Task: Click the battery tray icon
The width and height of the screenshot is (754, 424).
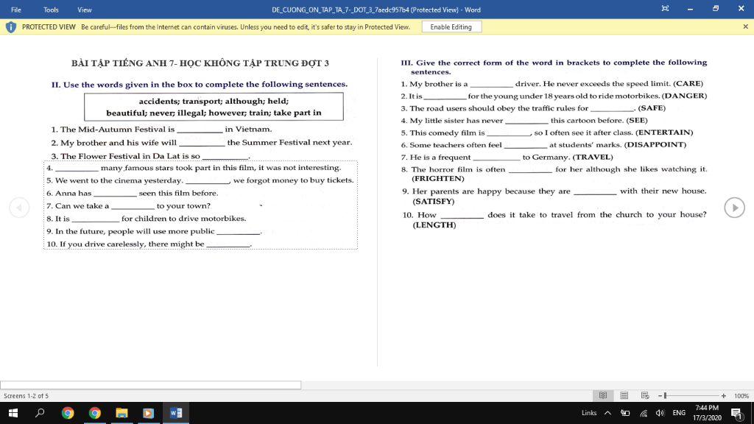Action: (x=625, y=413)
